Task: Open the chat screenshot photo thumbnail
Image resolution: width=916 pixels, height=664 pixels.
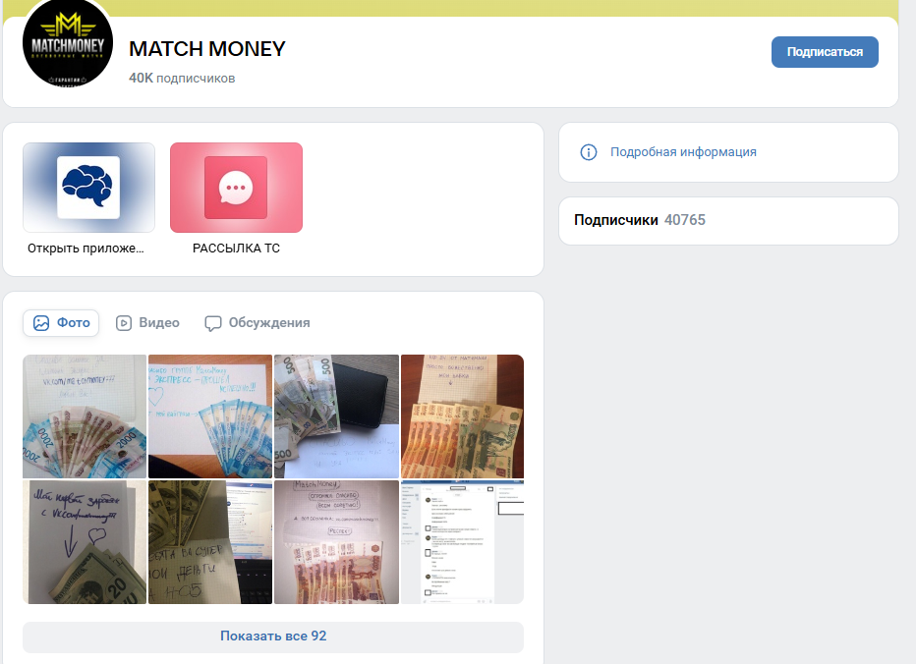Action: pyautogui.click(x=462, y=542)
